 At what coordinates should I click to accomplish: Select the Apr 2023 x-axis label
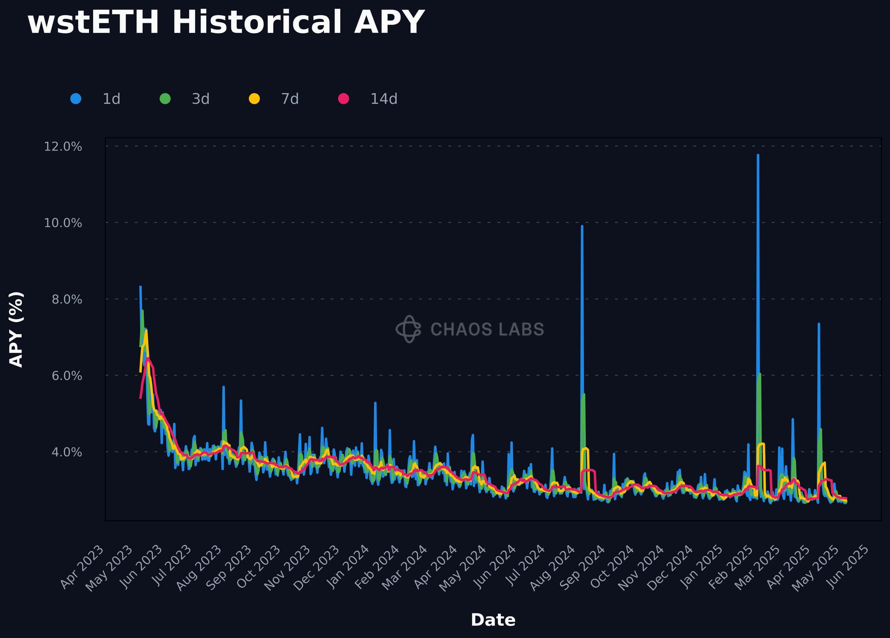pyautogui.click(x=83, y=567)
